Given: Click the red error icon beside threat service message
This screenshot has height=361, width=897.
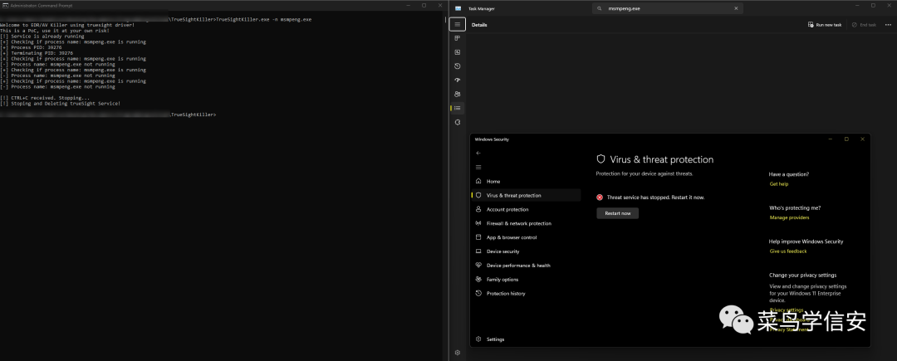Looking at the screenshot, I should tap(600, 197).
